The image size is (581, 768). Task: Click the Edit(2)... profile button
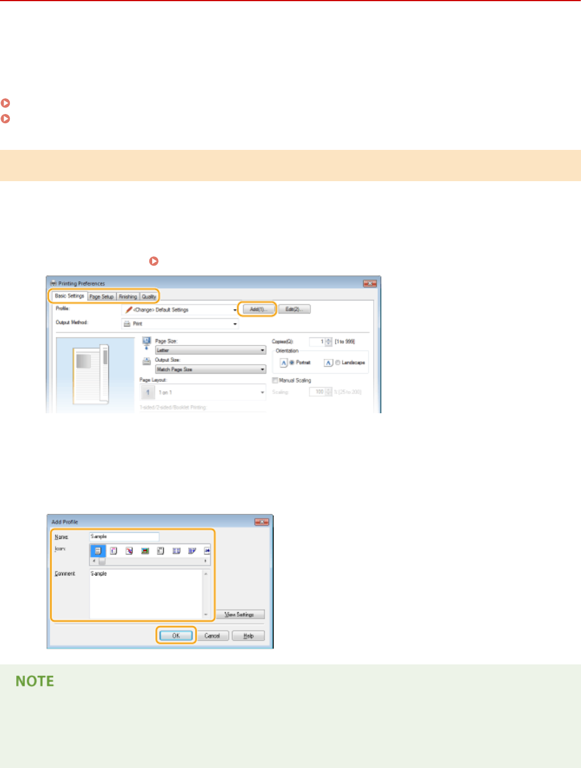pyautogui.click(x=294, y=310)
